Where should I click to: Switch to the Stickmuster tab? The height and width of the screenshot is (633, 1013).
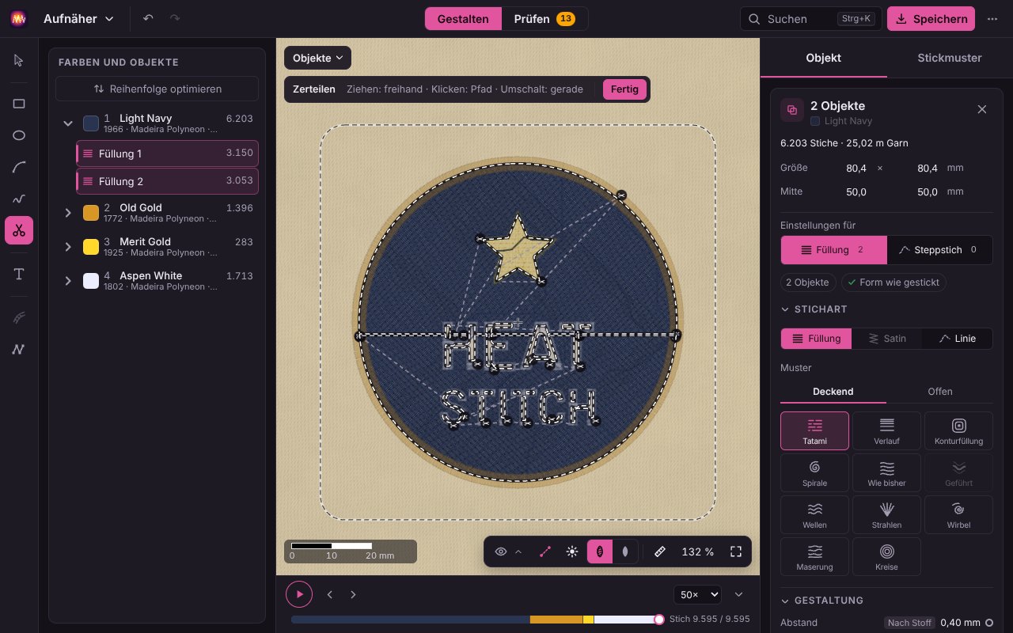(x=950, y=58)
